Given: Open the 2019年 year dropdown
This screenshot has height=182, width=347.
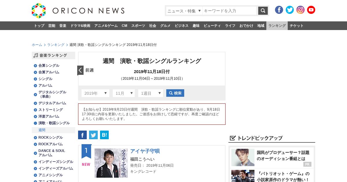Looking at the screenshot, I should coord(95,93).
